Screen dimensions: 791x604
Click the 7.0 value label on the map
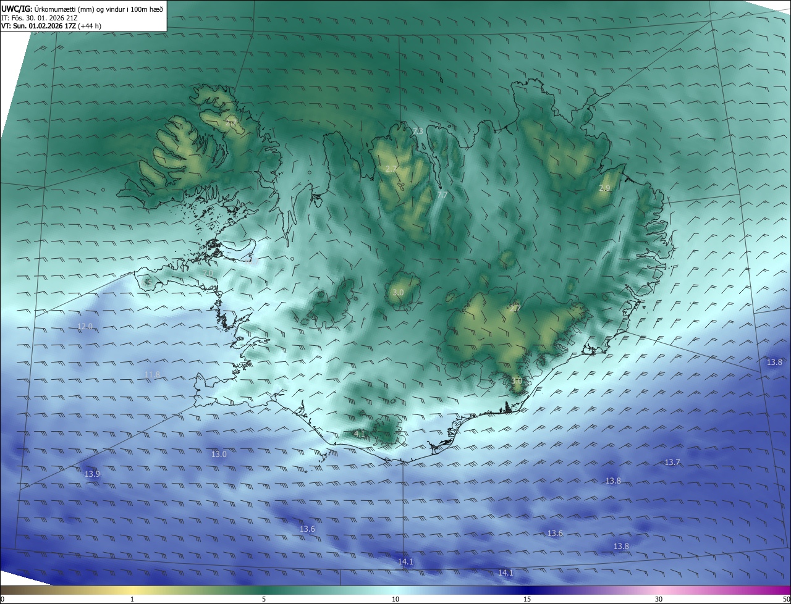[x=208, y=273]
